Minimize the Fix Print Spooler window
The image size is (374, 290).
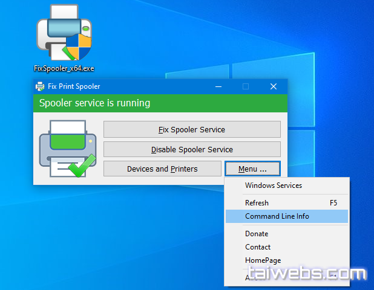pyautogui.click(x=218, y=86)
